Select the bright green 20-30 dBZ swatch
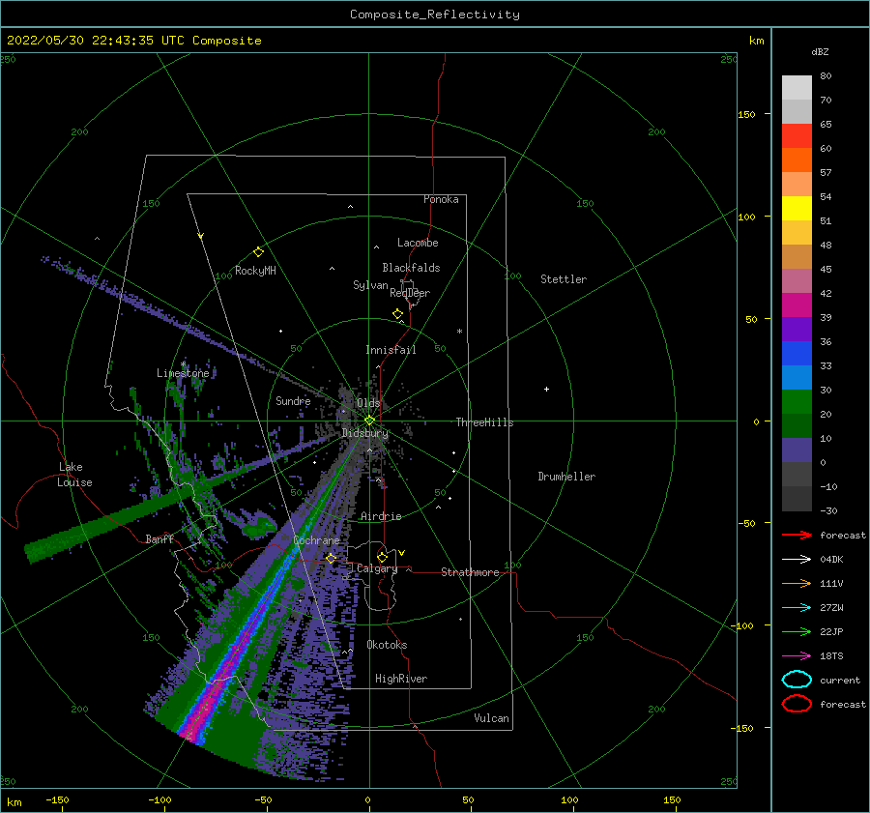The width and height of the screenshot is (870, 813). (797, 402)
